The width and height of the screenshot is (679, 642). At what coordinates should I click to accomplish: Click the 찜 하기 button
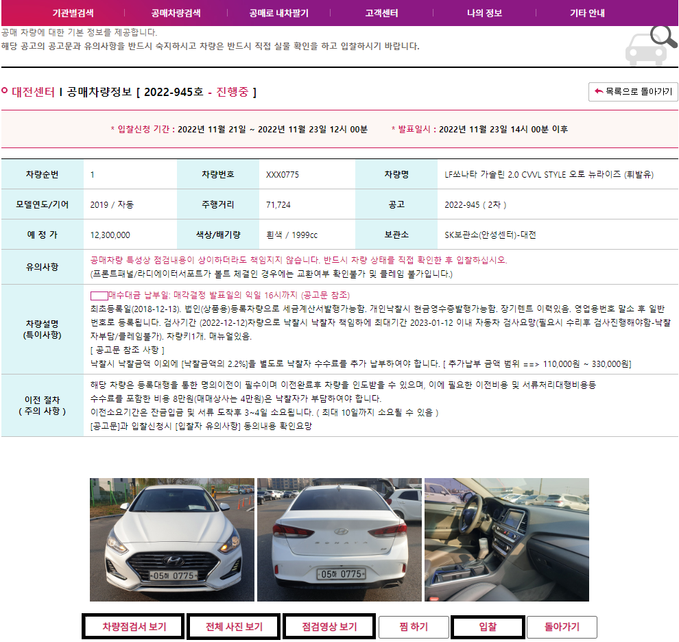coord(414,626)
